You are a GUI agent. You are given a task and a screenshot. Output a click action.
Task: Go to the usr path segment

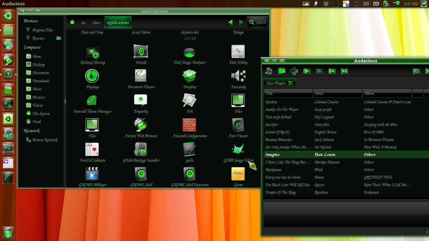point(84,23)
